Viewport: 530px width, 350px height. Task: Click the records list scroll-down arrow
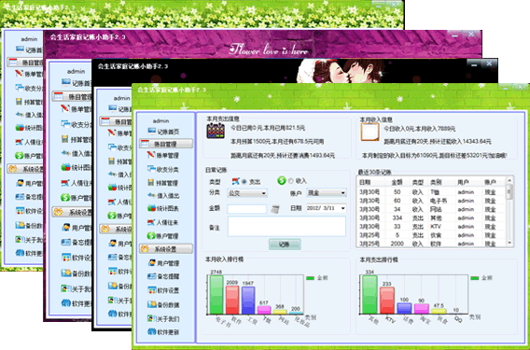click(509, 243)
